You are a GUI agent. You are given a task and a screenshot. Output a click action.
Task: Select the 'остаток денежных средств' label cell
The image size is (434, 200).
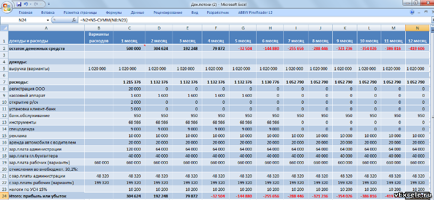pyautogui.click(x=46, y=48)
